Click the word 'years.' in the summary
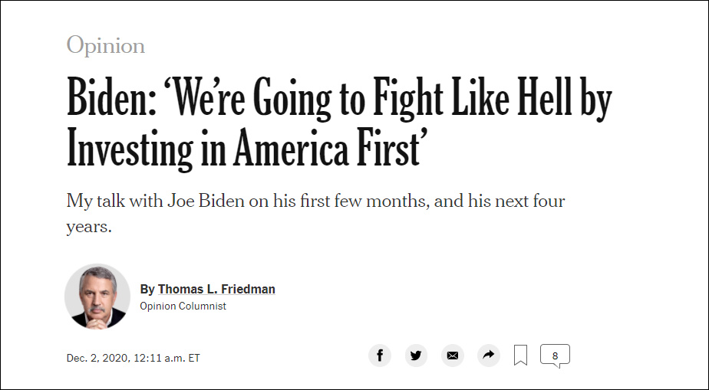 pos(89,228)
